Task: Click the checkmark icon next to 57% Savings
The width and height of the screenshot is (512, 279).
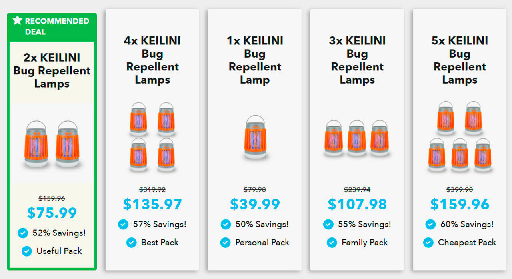Action: click(x=123, y=224)
